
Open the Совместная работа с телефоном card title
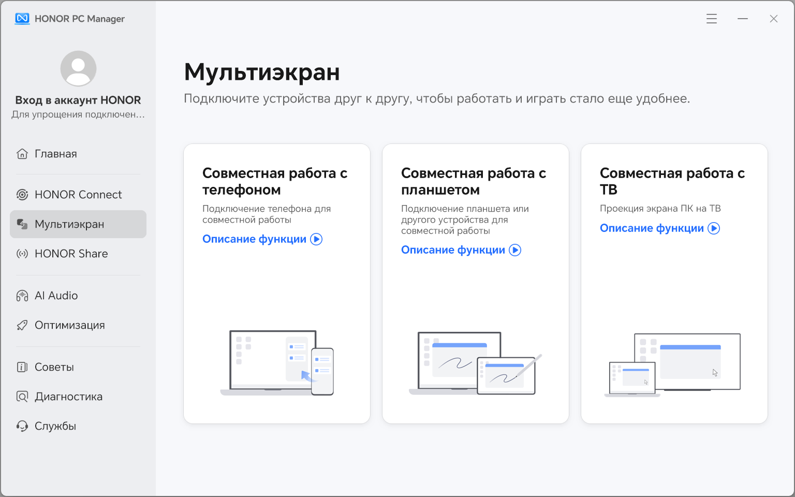[275, 181]
